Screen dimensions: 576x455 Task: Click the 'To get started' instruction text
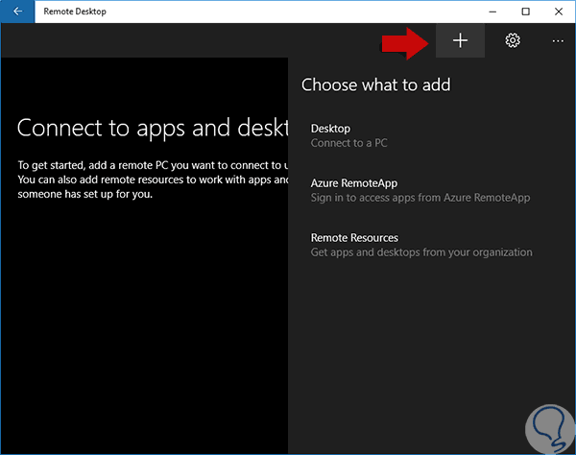151,165
